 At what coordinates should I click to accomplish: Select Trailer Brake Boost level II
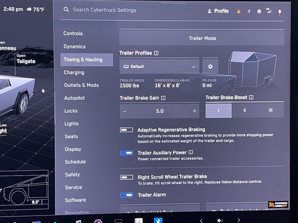click(244, 110)
